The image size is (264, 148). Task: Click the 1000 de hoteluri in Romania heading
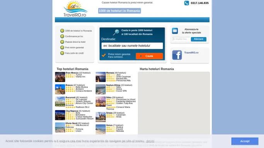pos(119,11)
